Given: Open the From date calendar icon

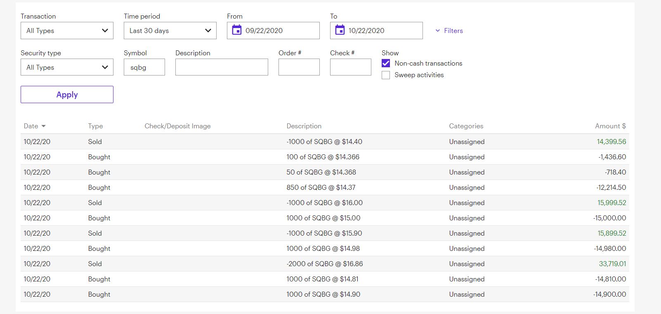Looking at the screenshot, I should [236, 30].
